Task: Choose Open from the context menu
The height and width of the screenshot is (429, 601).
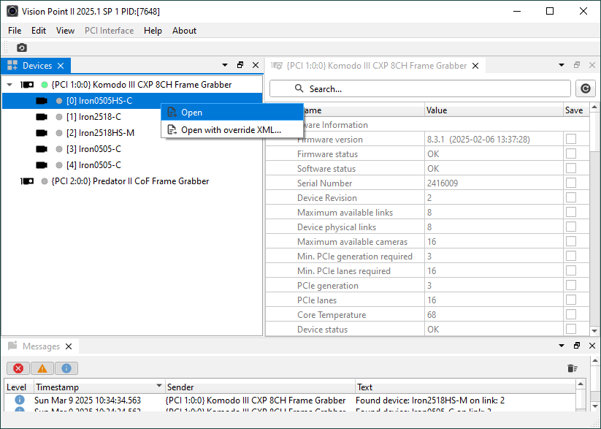Action: pos(192,113)
